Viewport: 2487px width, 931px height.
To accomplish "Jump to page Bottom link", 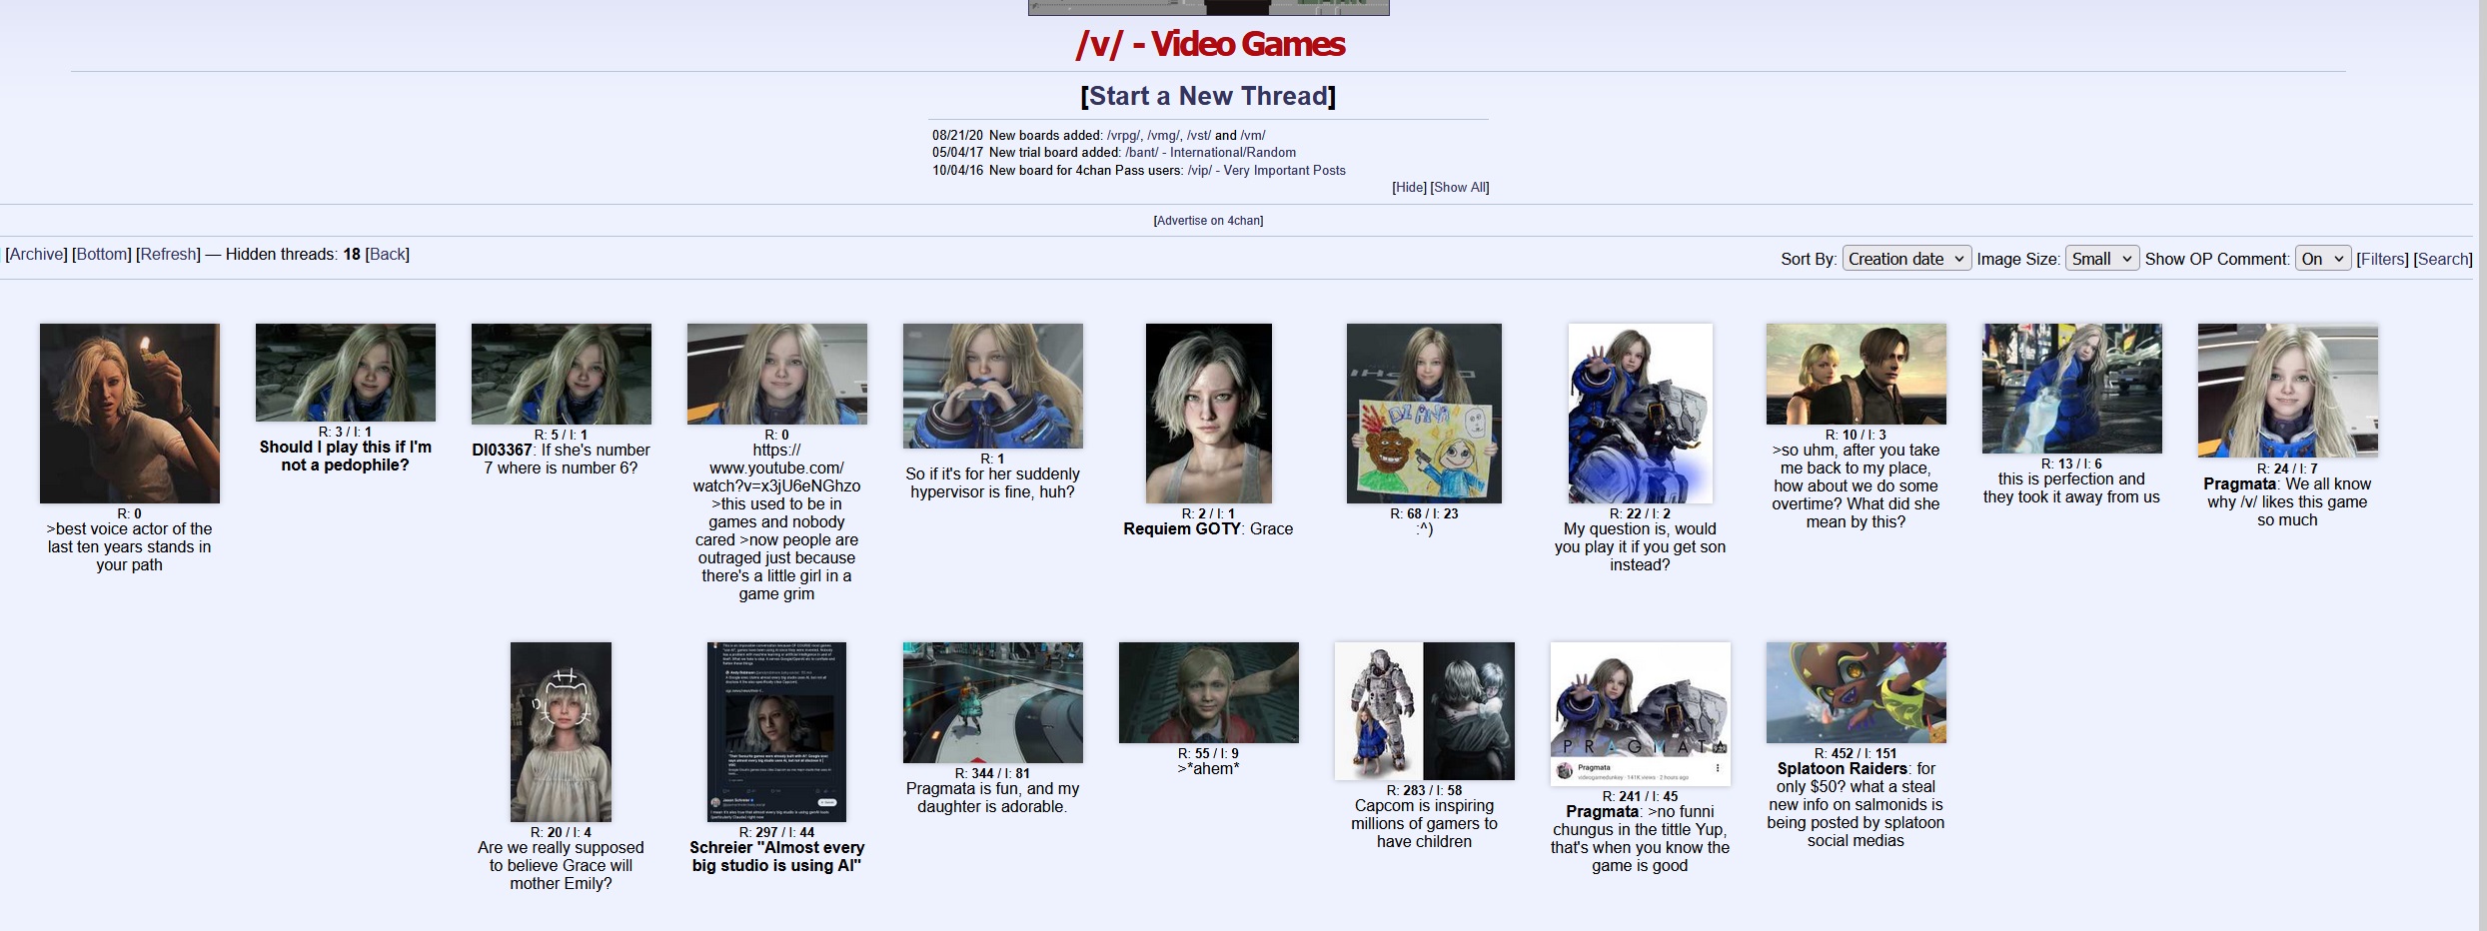I will 102,255.
